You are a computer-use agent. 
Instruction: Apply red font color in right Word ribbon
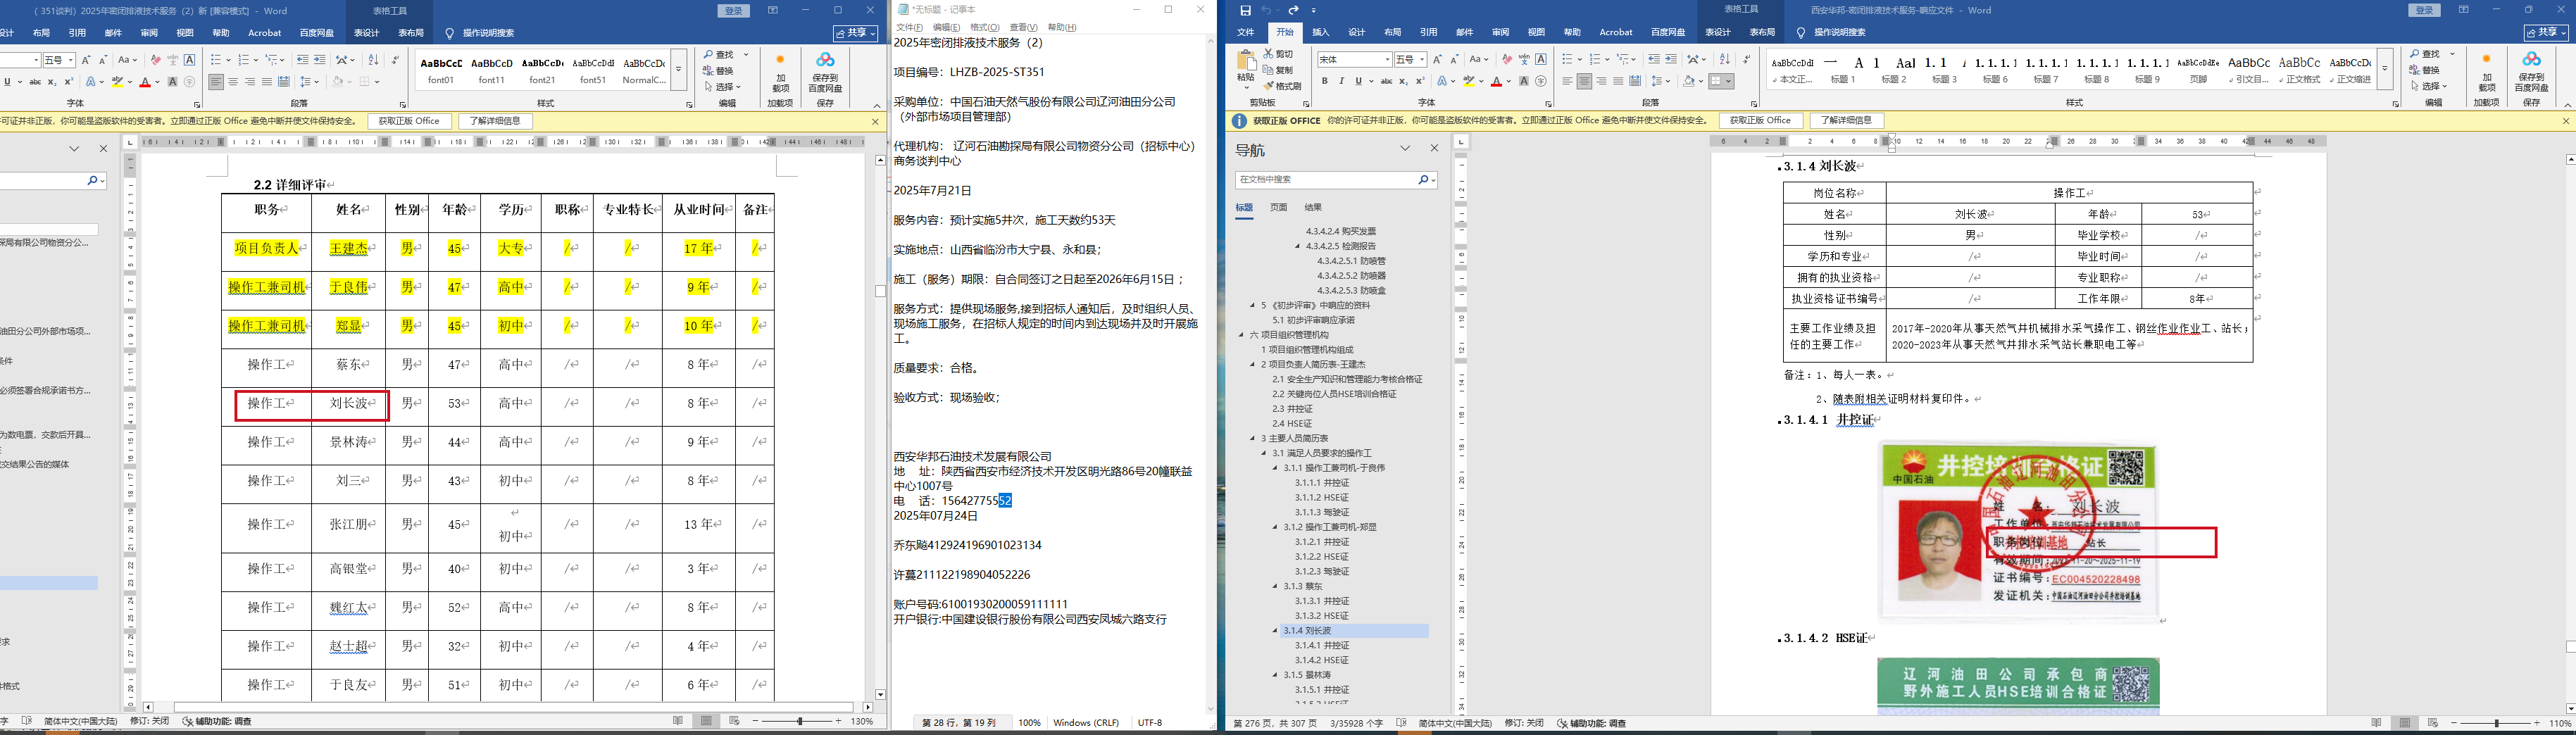click(1497, 81)
